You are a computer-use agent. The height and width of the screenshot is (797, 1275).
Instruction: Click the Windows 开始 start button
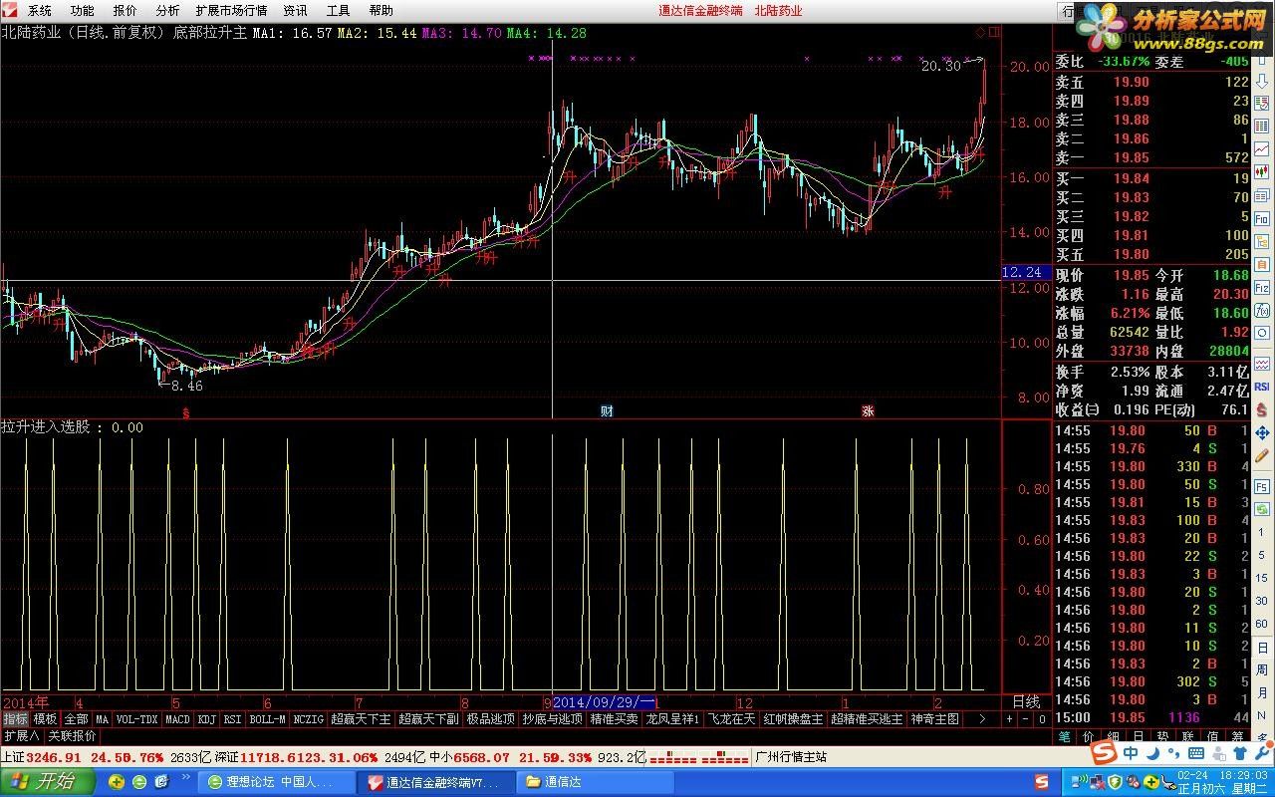46,781
